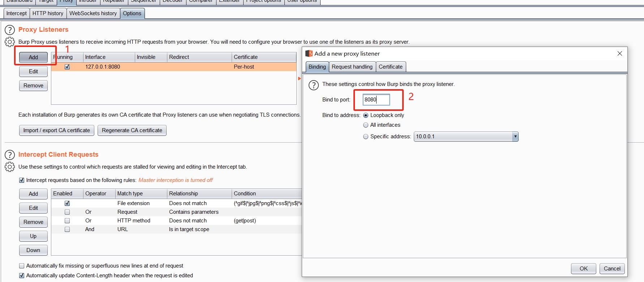Open the Certificate tab in dialog

click(391, 67)
